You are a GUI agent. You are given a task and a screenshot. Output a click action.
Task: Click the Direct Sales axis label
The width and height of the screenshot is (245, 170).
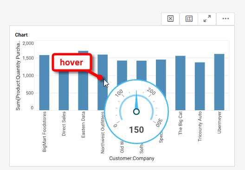[64, 124]
